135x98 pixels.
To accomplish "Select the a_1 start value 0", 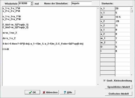I will point(123,30).
